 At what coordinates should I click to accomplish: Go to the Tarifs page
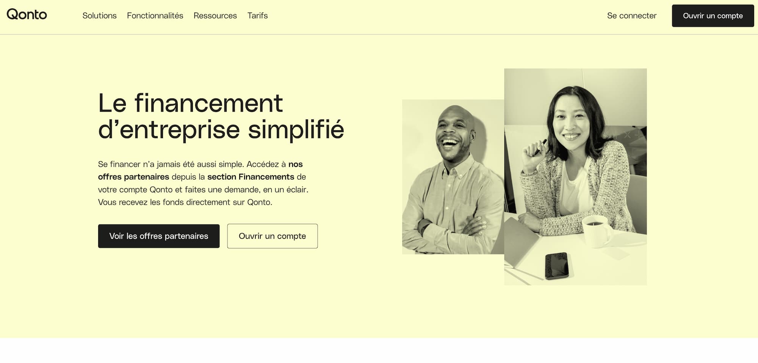pyautogui.click(x=257, y=16)
